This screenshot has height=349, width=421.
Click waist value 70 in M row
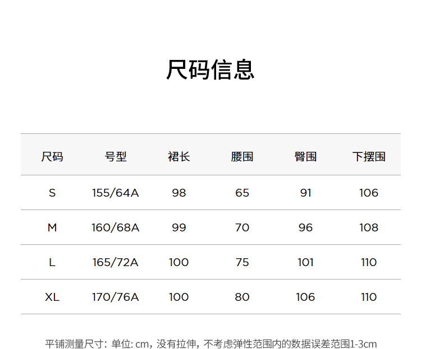(242, 227)
